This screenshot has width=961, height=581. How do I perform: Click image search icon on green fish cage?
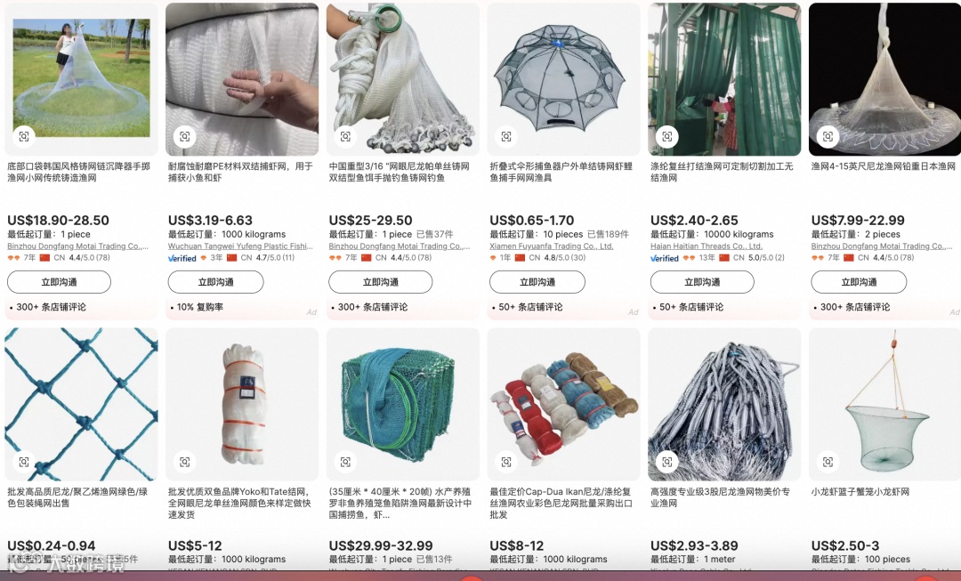345,462
